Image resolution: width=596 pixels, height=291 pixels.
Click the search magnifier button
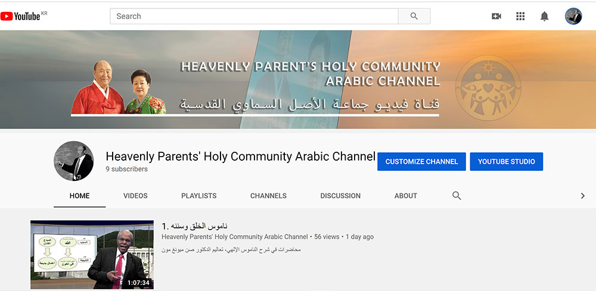point(414,16)
